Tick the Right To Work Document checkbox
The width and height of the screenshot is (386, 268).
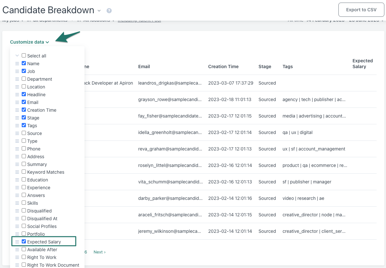[x=24, y=265]
